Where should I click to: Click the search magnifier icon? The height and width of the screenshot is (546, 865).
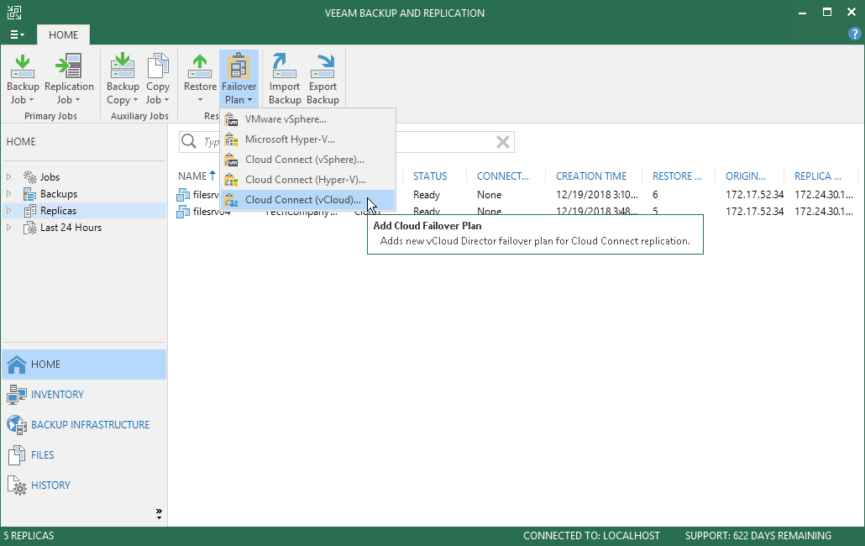click(x=189, y=141)
